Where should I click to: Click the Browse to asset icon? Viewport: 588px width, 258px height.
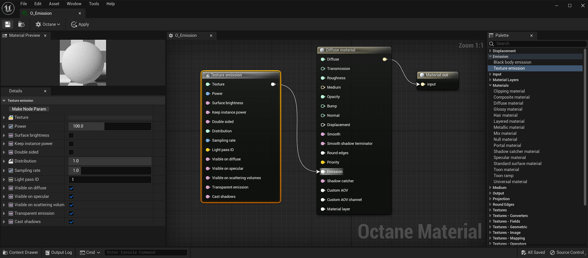21,24
